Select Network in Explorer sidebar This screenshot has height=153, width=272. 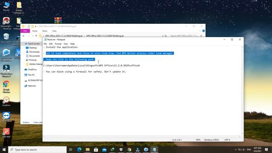(x=30, y=86)
